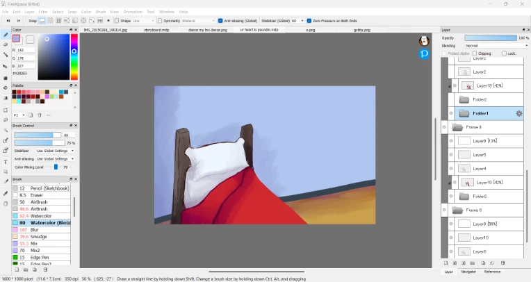Viewport: 531px width, 282px height.
Task: Toggle visibility of Folder1
Action: (451, 113)
